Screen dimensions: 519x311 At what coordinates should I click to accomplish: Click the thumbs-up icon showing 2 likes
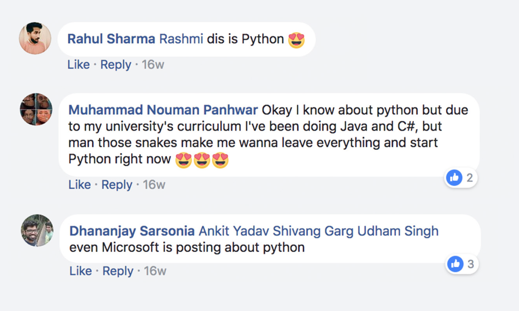(x=454, y=178)
